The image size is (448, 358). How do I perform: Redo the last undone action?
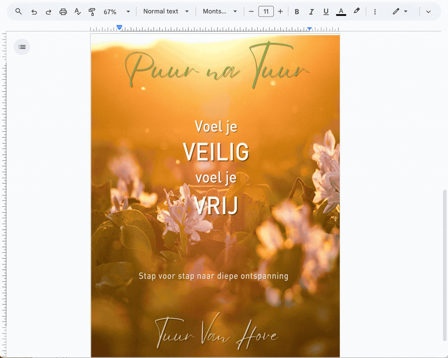point(49,12)
